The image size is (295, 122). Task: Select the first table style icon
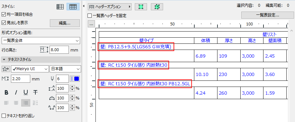tap(60, 7)
